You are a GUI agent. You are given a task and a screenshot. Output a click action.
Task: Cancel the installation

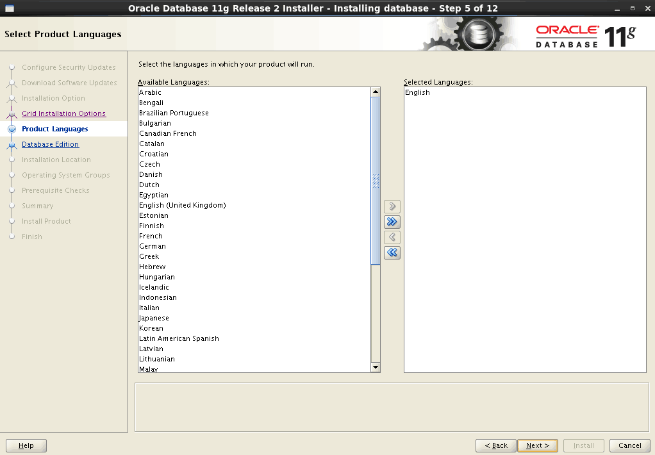tap(629, 445)
